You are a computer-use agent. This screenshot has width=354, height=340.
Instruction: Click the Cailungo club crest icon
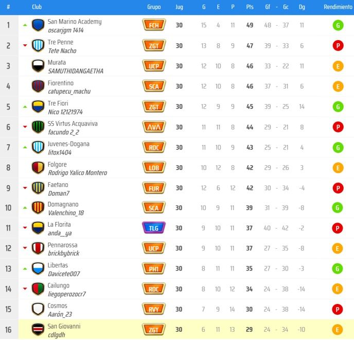(38, 289)
